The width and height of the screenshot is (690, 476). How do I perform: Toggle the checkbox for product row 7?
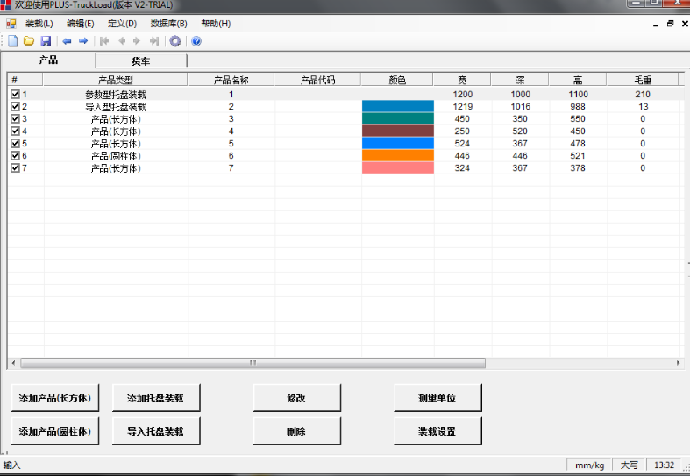15,168
